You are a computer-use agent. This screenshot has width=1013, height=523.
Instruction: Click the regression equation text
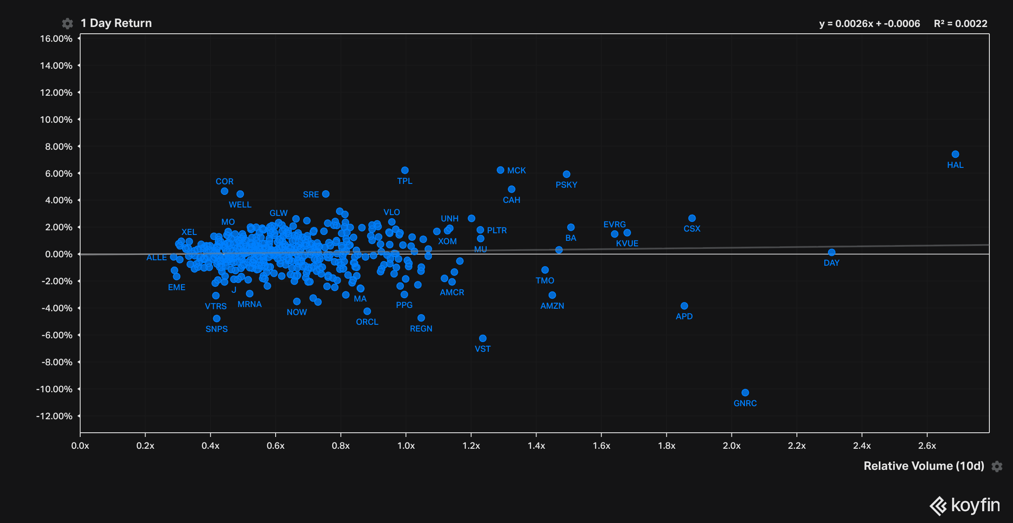(x=869, y=24)
